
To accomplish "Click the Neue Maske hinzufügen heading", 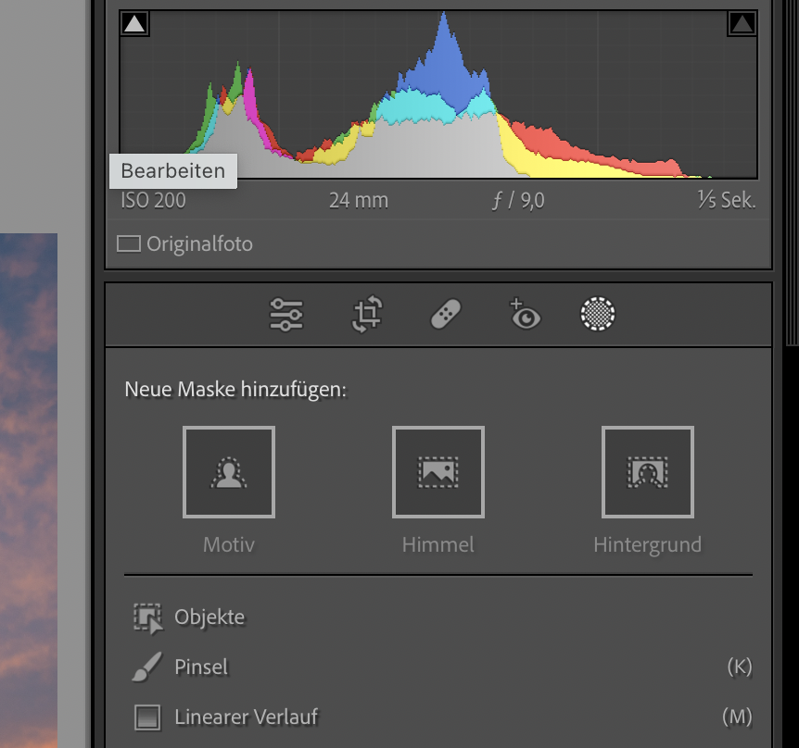I will pyautogui.click(x=235, y=389).
